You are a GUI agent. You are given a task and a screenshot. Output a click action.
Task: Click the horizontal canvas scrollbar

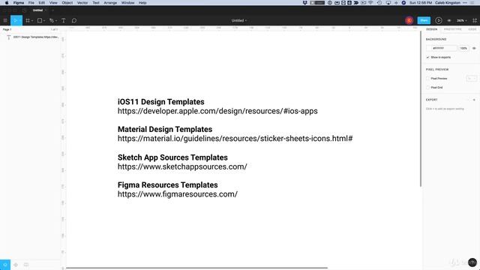click(196, 268)
